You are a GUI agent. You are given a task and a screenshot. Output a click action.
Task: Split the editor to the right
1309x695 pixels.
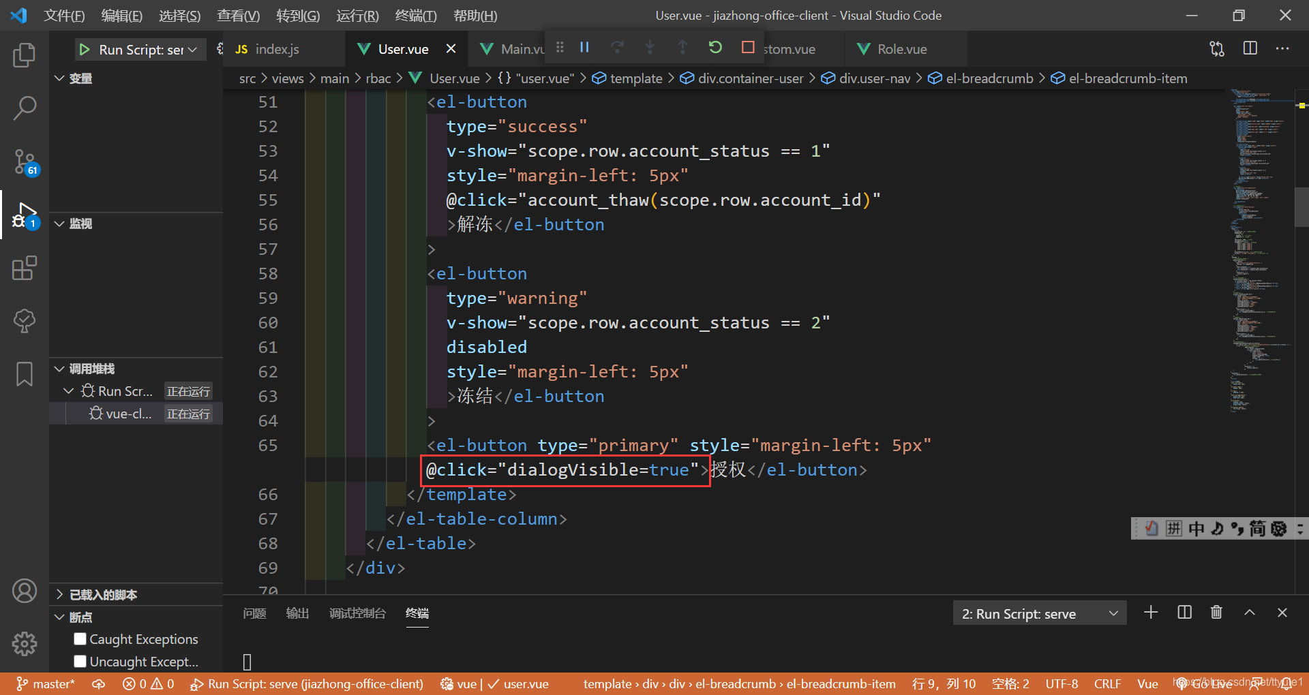(x=1250, y=48)
